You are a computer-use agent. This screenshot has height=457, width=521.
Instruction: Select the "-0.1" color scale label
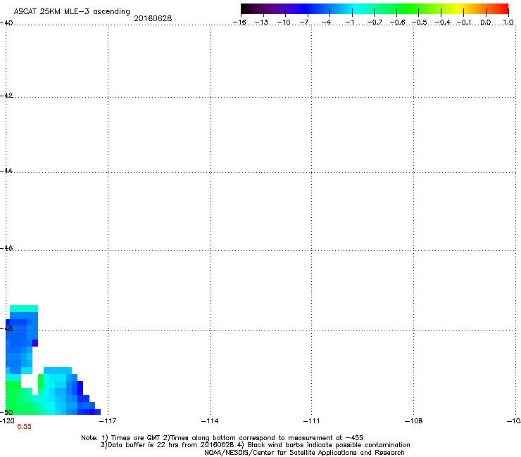[464, 22]
